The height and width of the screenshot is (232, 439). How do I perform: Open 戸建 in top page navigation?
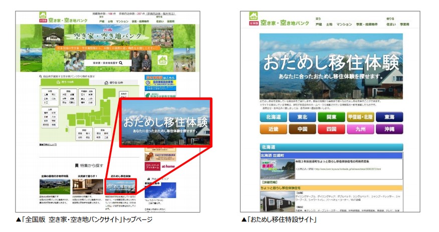click(102, 21)
